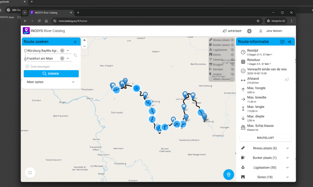The image size is (313, 187).
Task: Expand the Niveau plaats (6) section
Action: tap(287, 148)
